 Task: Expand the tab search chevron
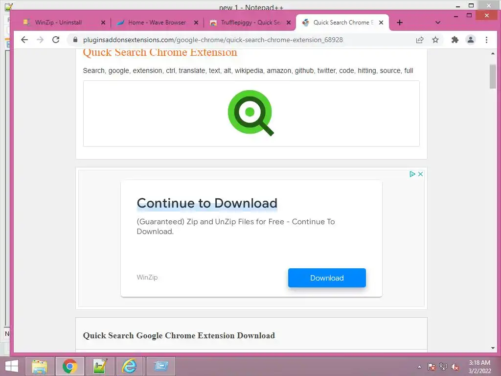pos(438,23)
